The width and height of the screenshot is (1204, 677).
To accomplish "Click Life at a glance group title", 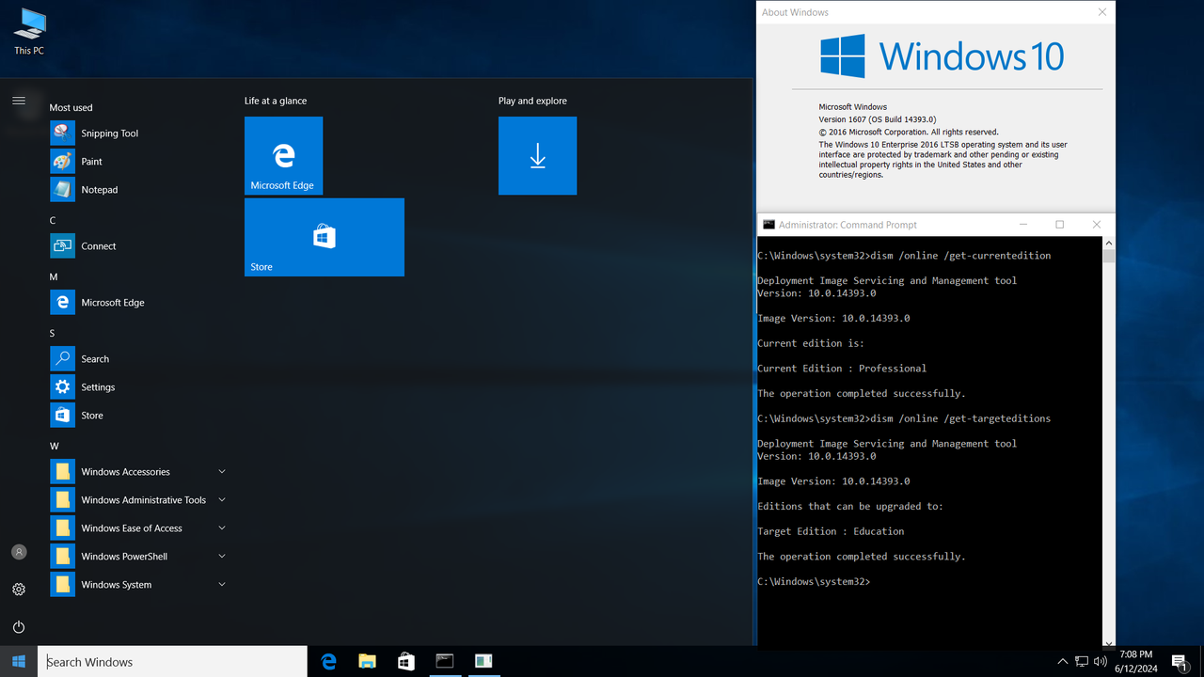I will coord(276,101).
